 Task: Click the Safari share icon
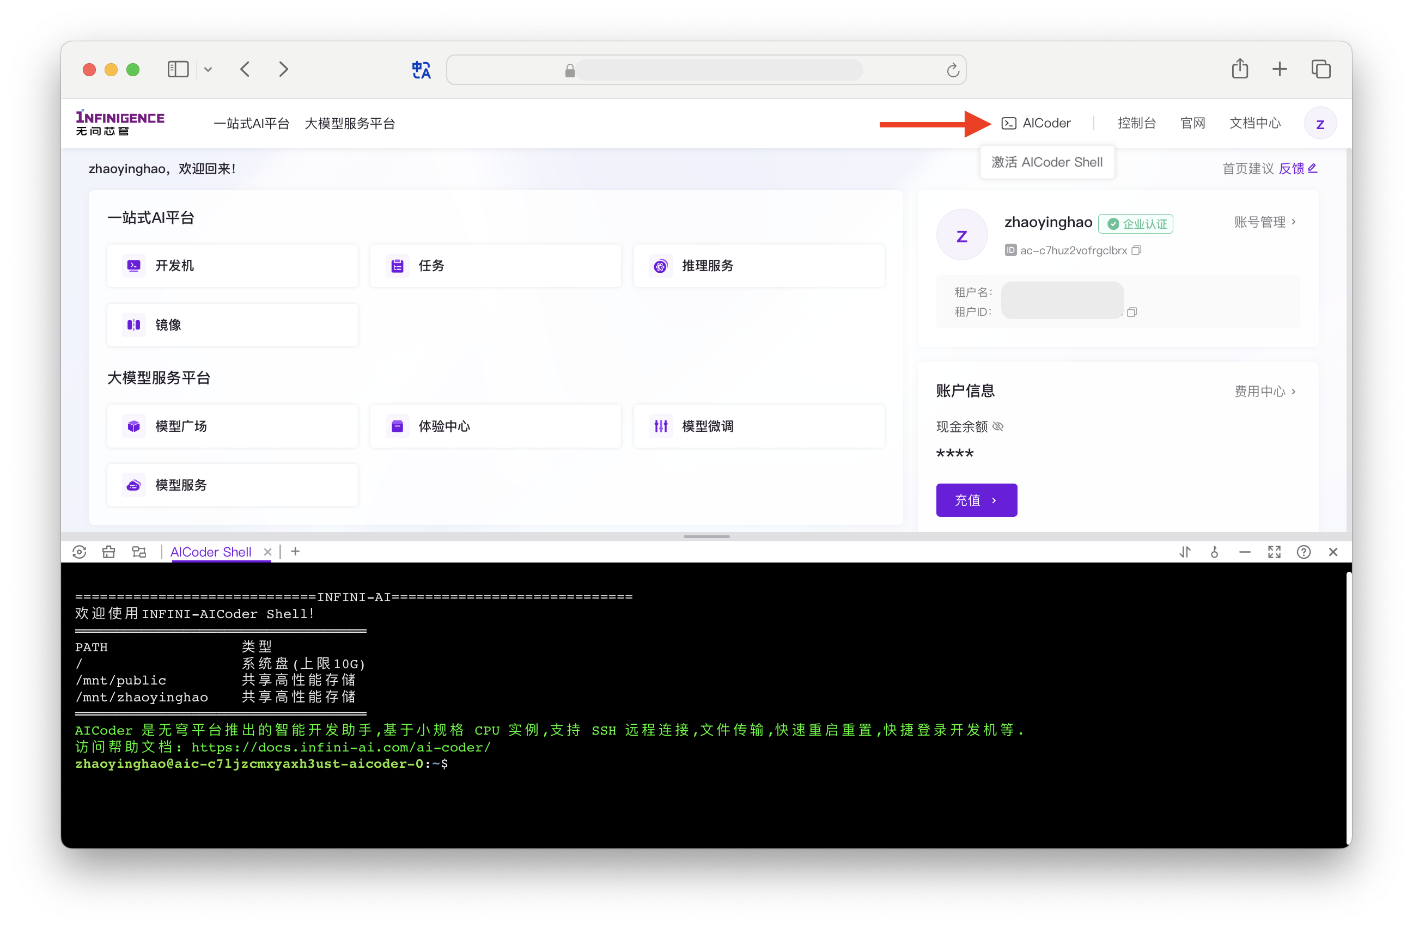coord(1240,69)
